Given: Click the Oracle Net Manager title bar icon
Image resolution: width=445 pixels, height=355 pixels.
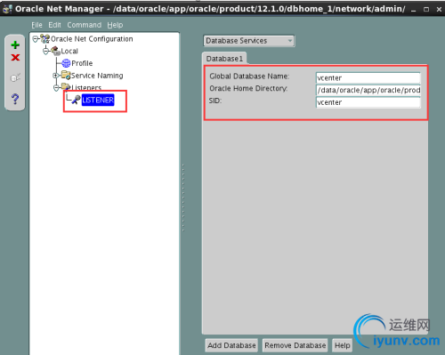Looking at the screenshot, I should [x=7, y=9].
